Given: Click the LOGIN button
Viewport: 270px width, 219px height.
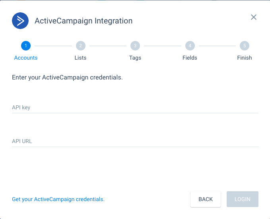Looking at the screenshot, I should 243,199.
